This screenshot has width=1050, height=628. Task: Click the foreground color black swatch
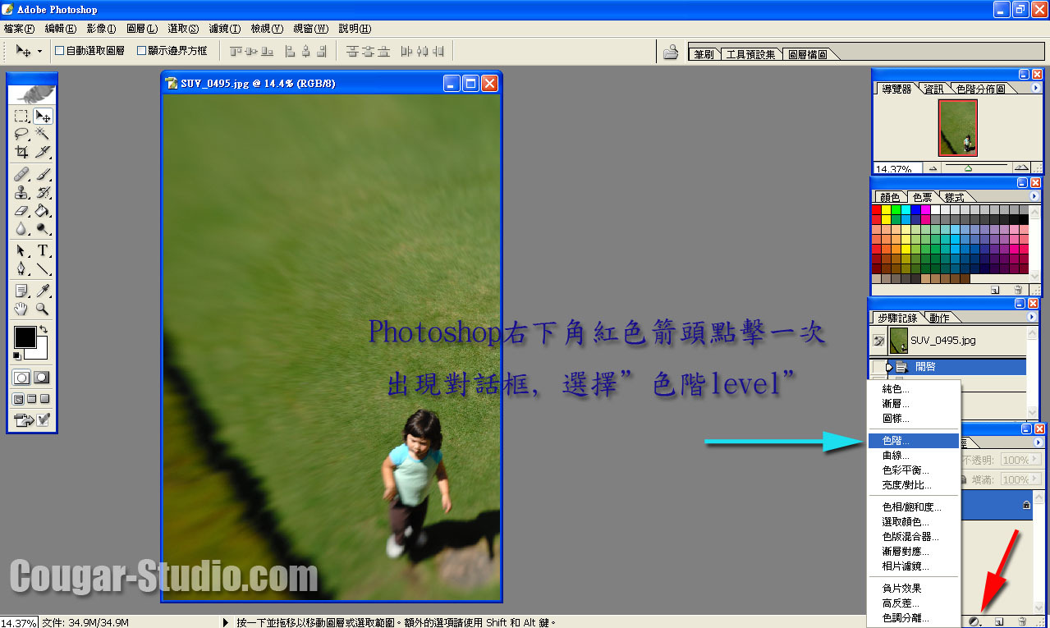pyautogui.click(x=25, y=337)
